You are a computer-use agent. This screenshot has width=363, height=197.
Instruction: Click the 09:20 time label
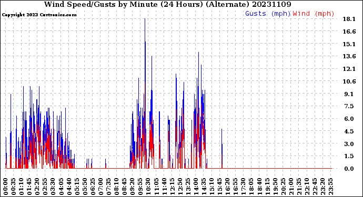coord(133,186)
